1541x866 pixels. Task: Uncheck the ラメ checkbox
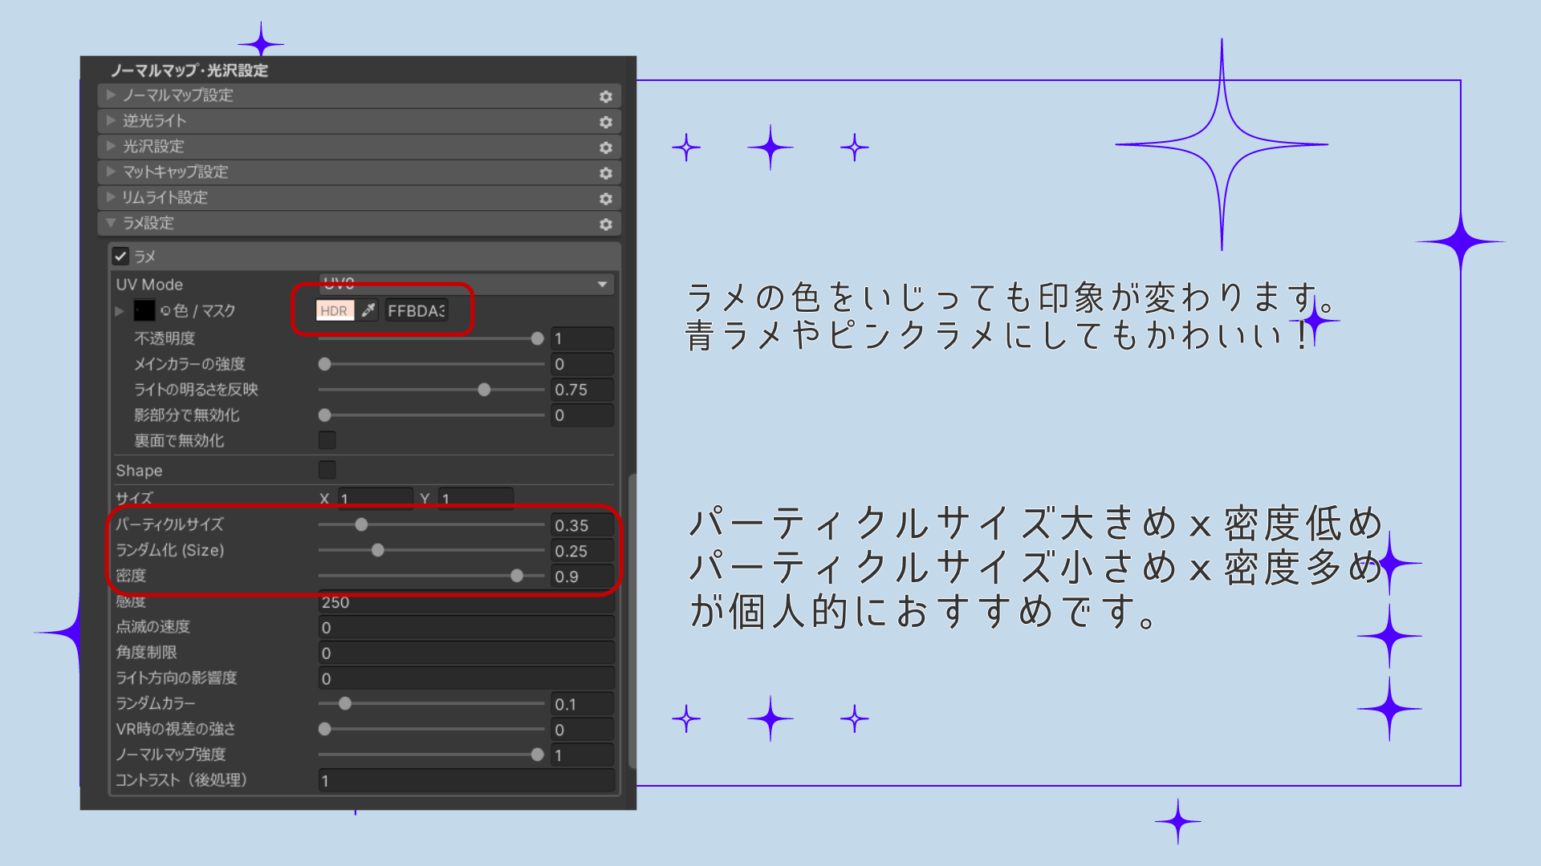tap(120, 256)
